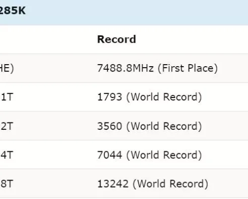Select World Record text beside 7044
Viewport: 248px width, 199px height.
click(x=164, y=155)
